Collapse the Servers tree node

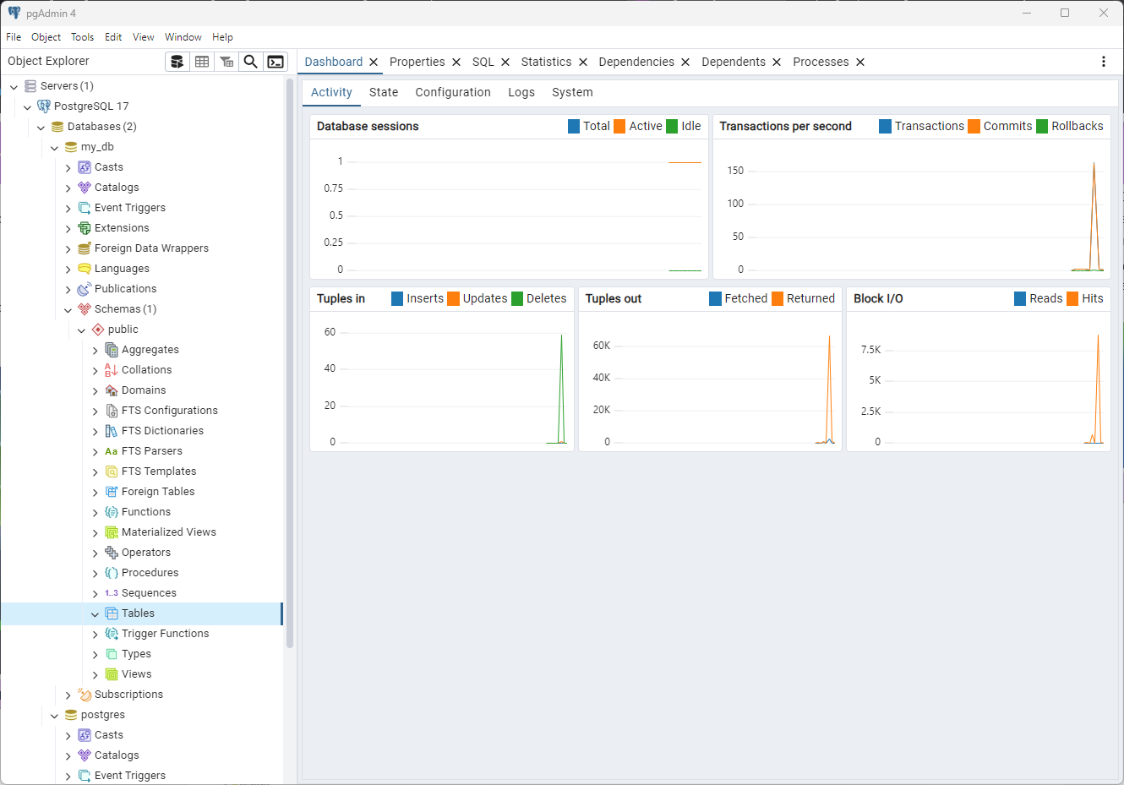pos(14,86)
